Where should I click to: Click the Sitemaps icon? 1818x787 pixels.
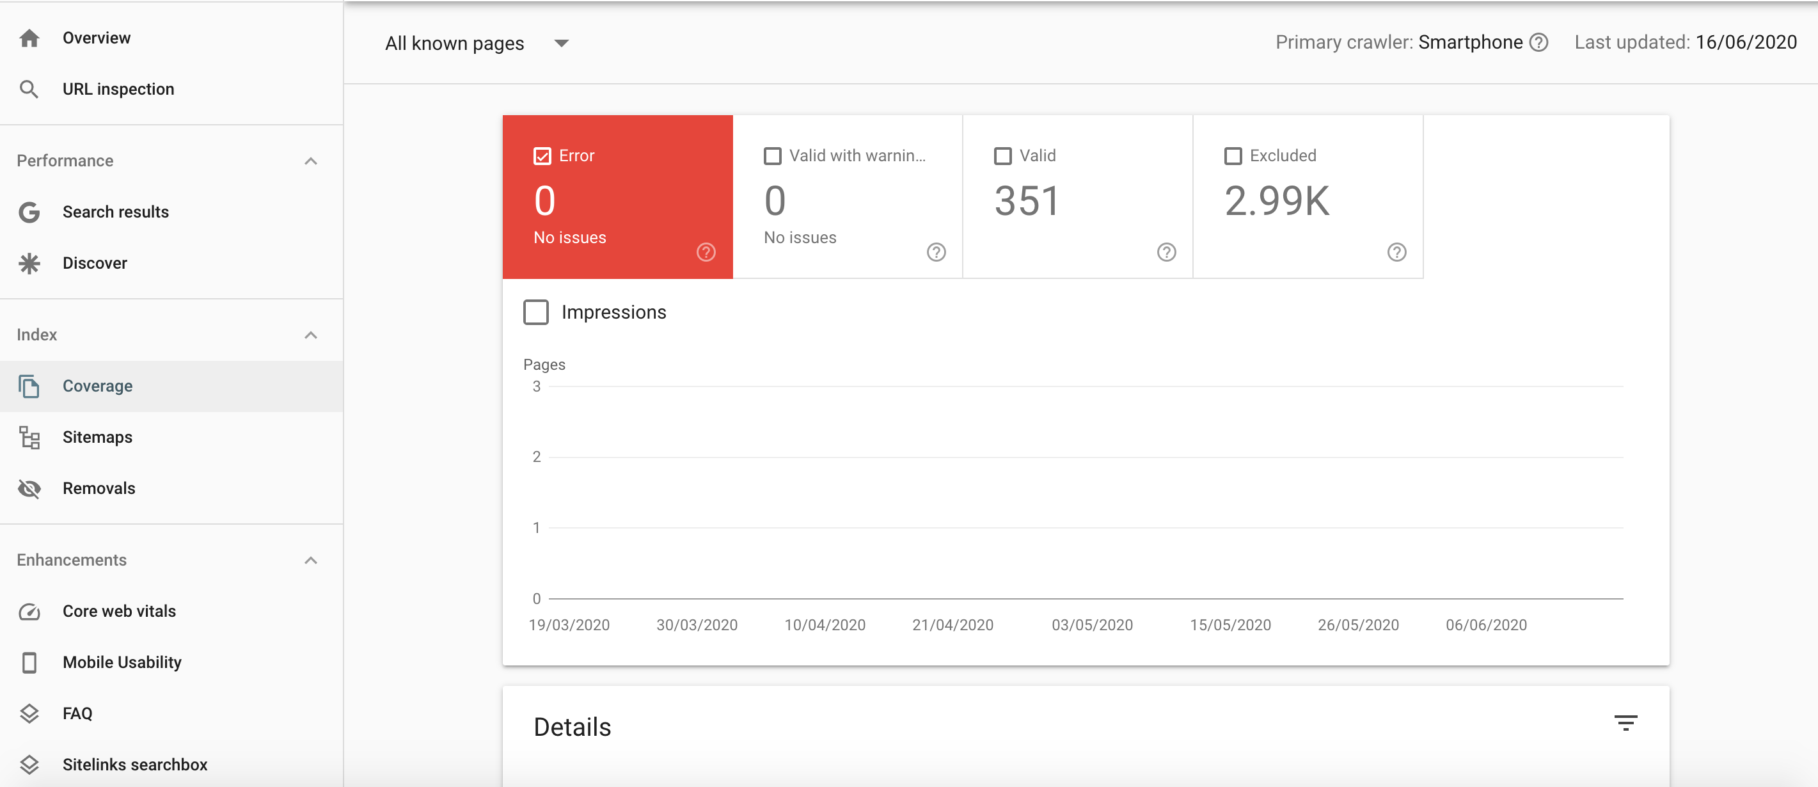(x=29, y=437)
